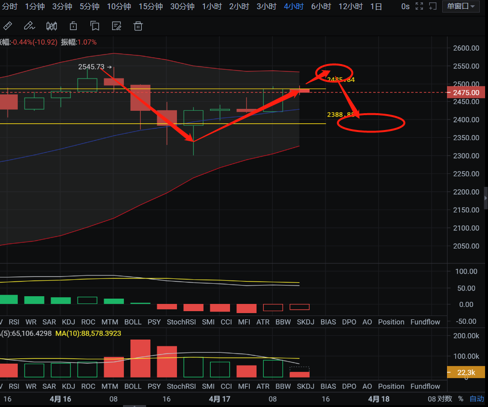
Task: Open the bookmark copy icon
Action: click(95, 26)
